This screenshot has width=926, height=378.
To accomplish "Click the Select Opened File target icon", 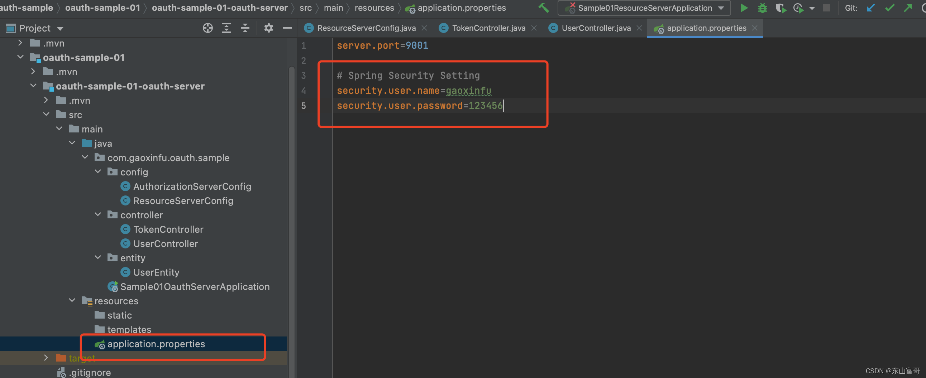I will click(x=208, y=28).
